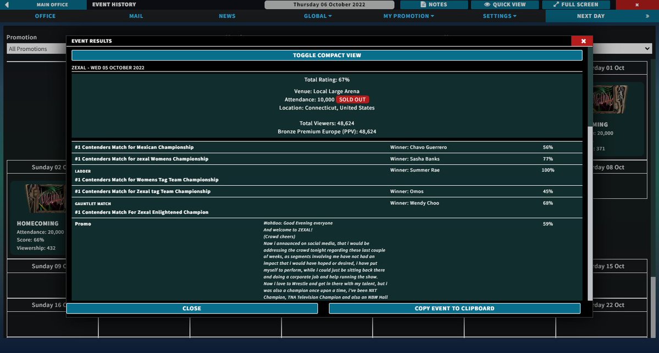Screen dimensions: 659x353
Task: Select the Womens Tag Team Championship ladder match
Action: [327, 175]
